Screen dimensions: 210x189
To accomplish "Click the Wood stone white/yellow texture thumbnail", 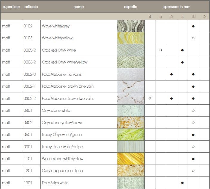I will (131, 159).
